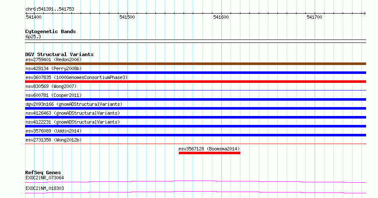Open the nsv428134 (Perry2008b) label
378x198 pixels.
(x=54, y=68)
